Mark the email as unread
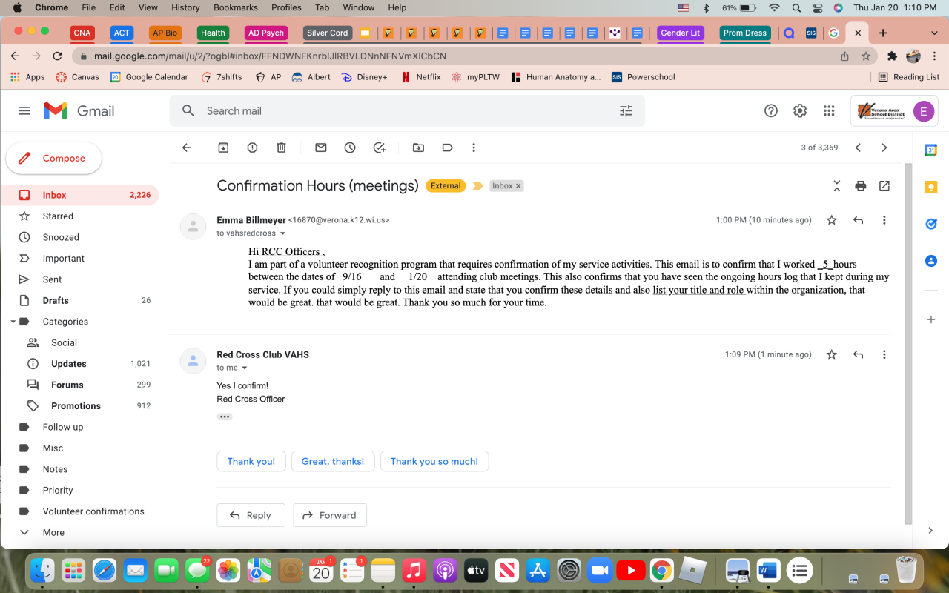 321,148
